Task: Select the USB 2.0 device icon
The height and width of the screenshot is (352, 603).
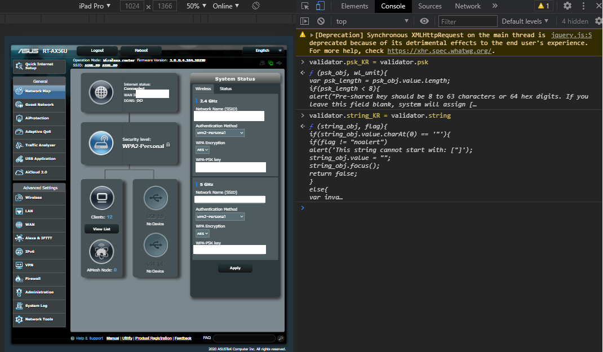Action: (x=156, y=245)
